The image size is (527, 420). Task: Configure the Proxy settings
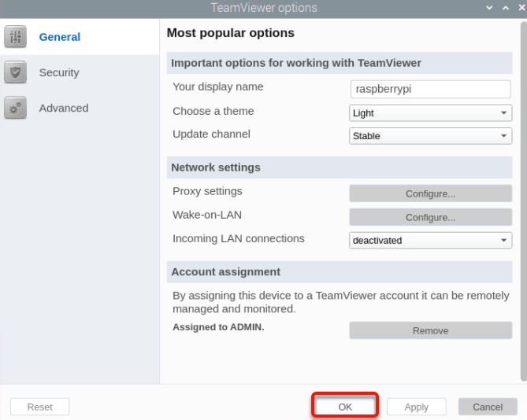(x=431, y=193)
